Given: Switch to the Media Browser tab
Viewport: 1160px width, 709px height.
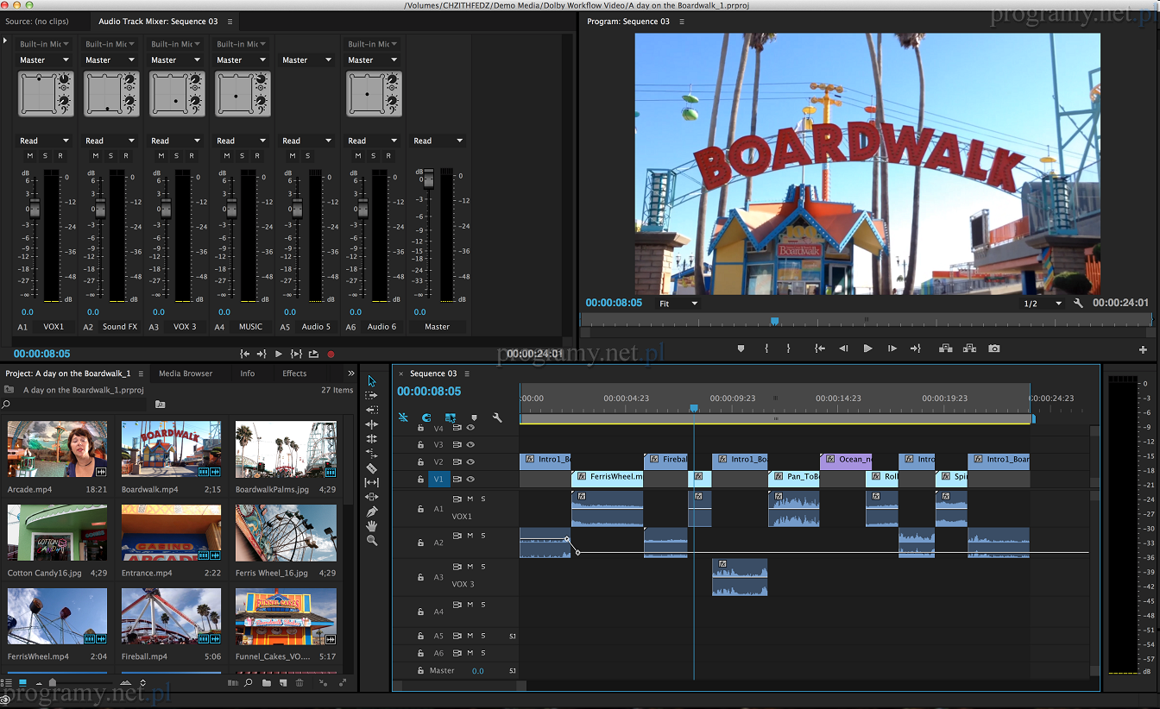Looking at the screenshot, I should click(x=186, y=373).
